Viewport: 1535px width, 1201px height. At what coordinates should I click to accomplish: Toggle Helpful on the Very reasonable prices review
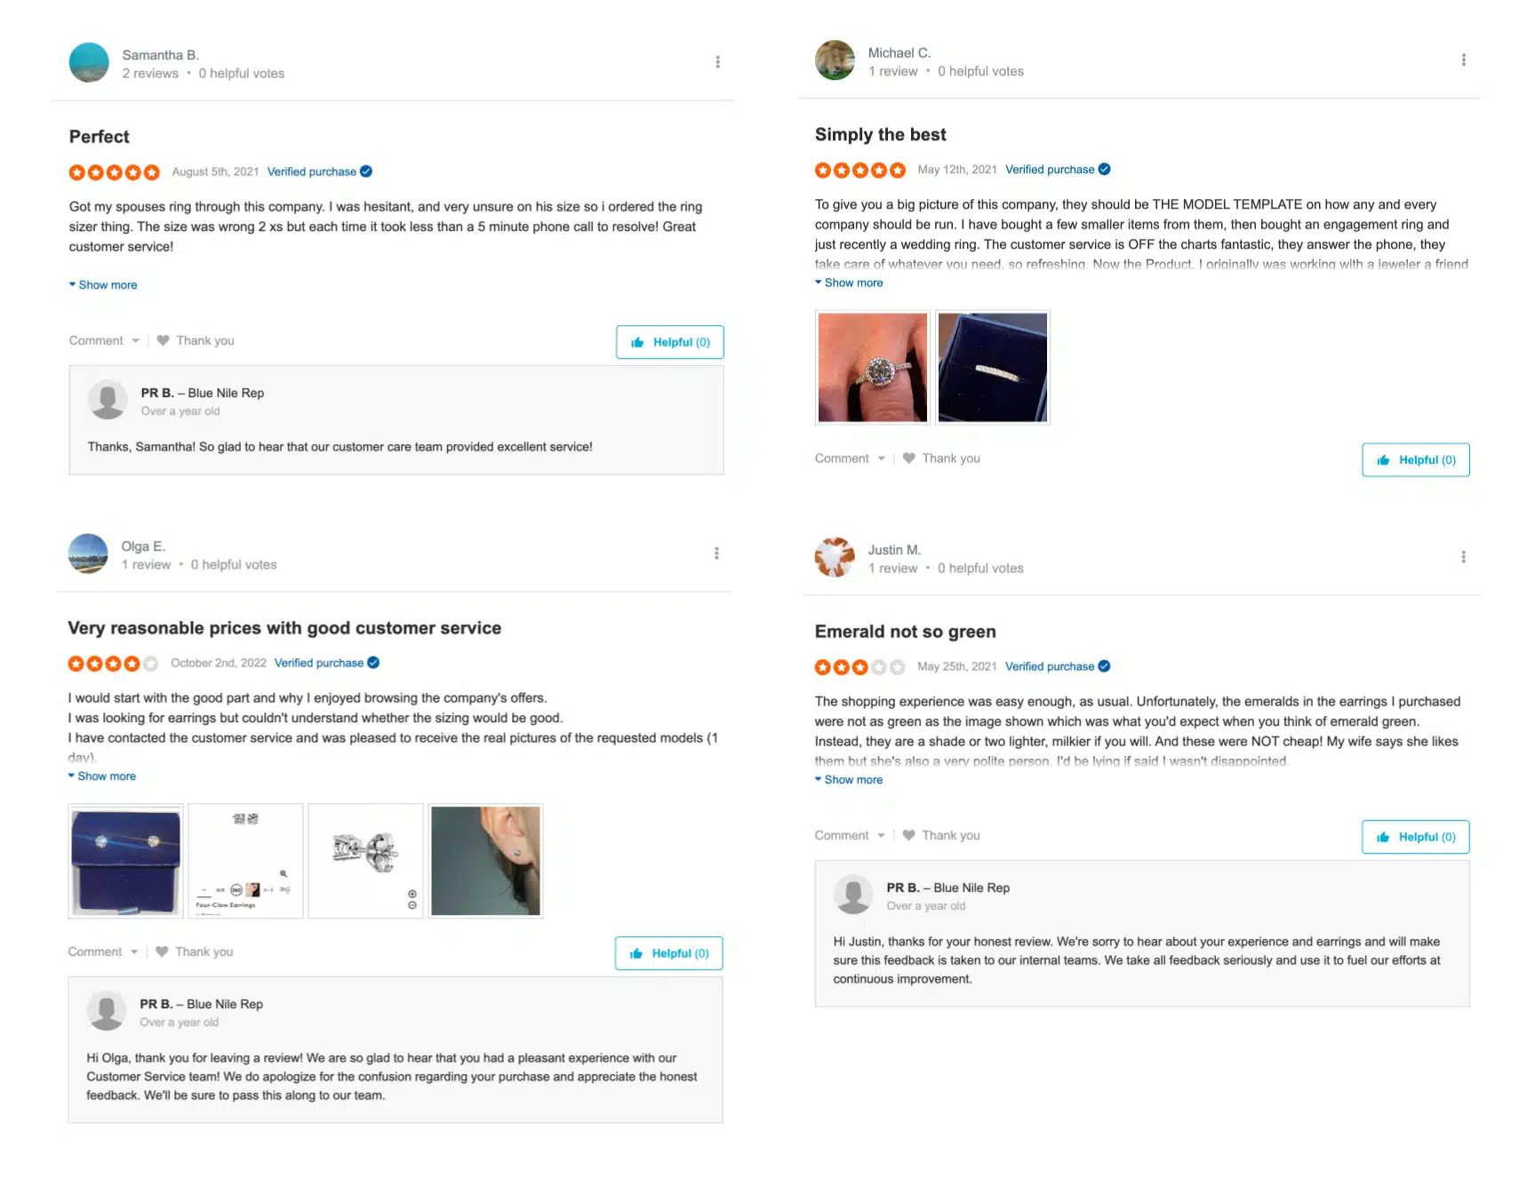(668, 952)
